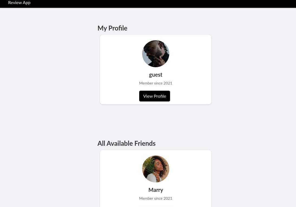Click the guest username text
The image size is (296, 207).
pos(156,75)
